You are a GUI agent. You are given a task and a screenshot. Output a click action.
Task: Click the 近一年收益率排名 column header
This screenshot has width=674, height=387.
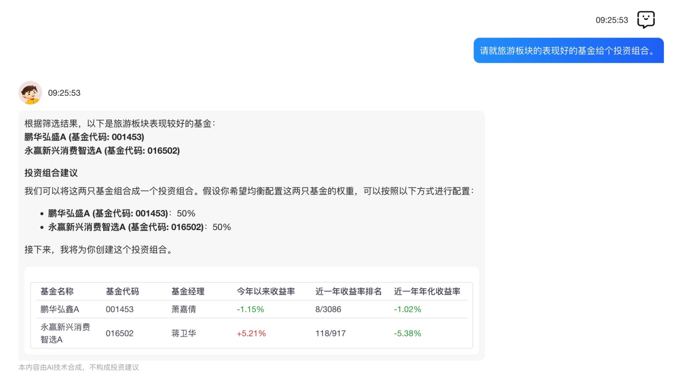349,291
